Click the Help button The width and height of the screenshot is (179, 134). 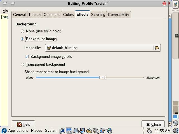coord(23,125)
